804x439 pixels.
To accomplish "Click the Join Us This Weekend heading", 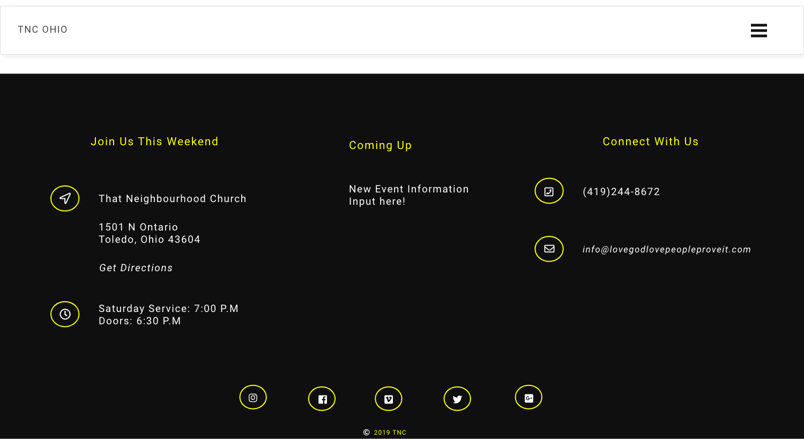I will (x=154, y=142).
